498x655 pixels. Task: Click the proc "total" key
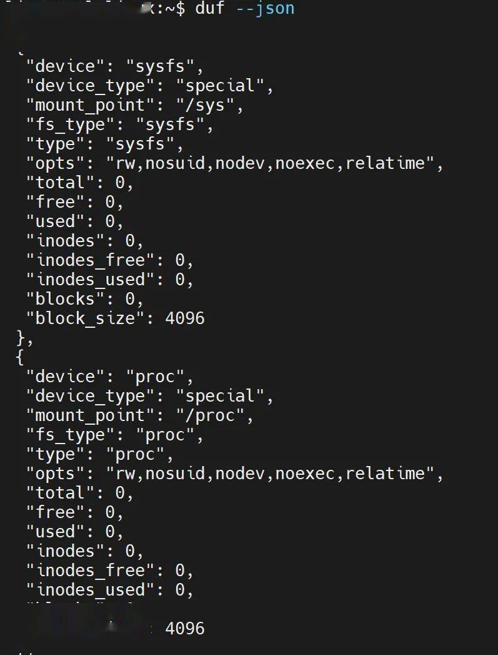pyautogui.click(x=60, y=493)
